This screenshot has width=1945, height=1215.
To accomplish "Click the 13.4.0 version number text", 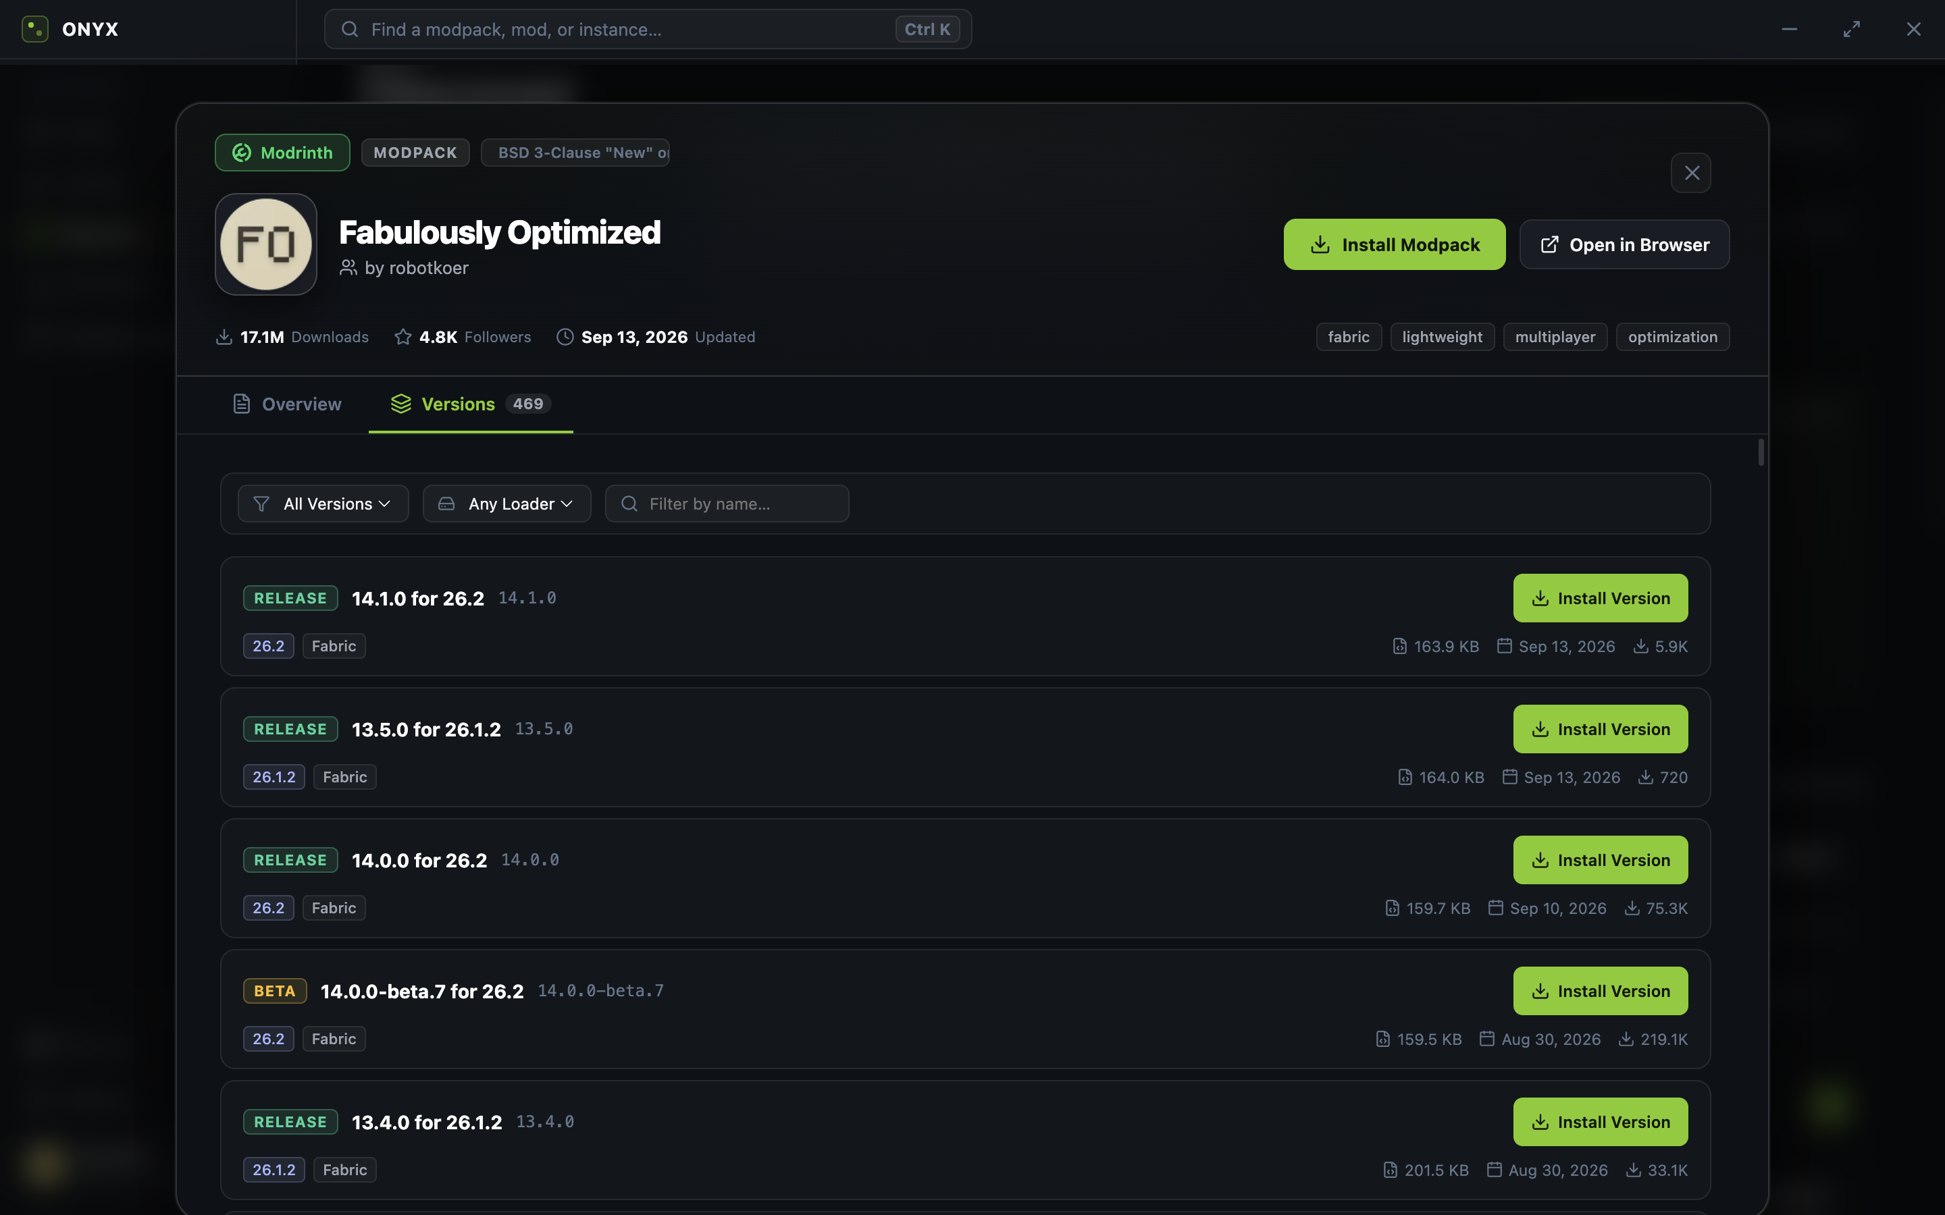I will pos(545,1122).
